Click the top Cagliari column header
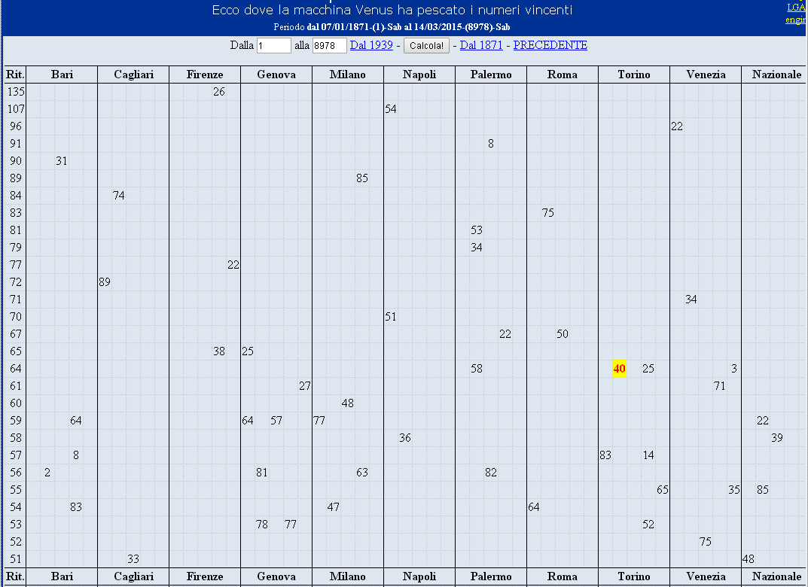Screen dimensions: 808x587 (133, 75)
